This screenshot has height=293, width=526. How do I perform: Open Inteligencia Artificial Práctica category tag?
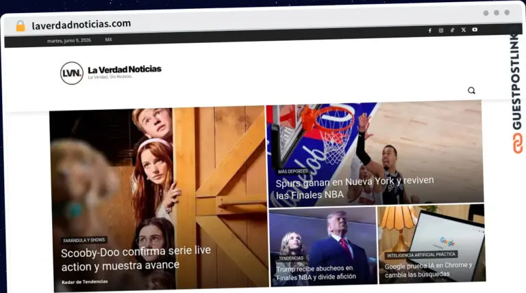[x=421, y=255]
